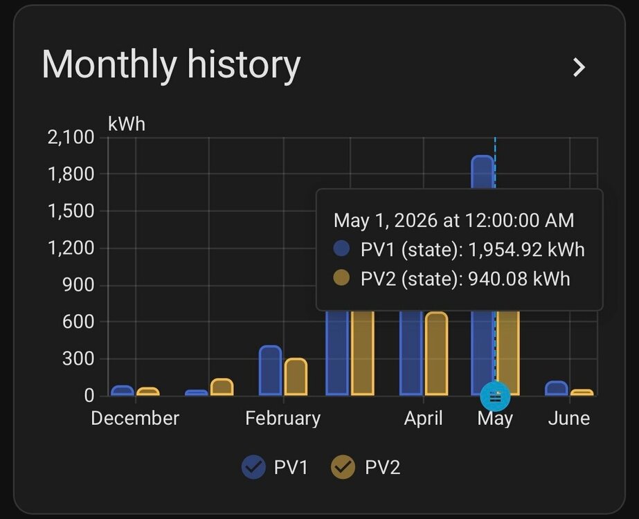Select the April PV2 yellow bar
Screen dimensions: 639x519
pyautogui.click(x=436, y=354)
